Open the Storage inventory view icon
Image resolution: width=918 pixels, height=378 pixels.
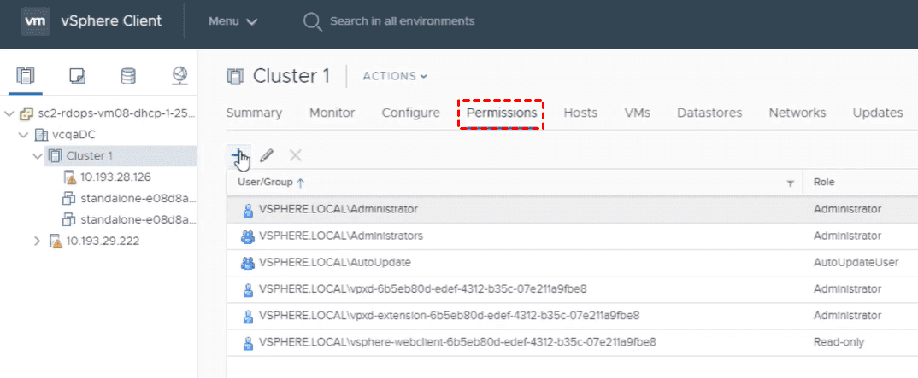tap(128, 76)
